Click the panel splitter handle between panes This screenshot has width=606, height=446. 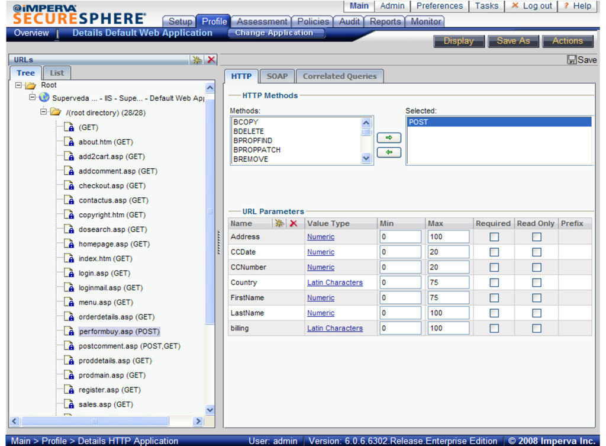click(x=218, y=242)
